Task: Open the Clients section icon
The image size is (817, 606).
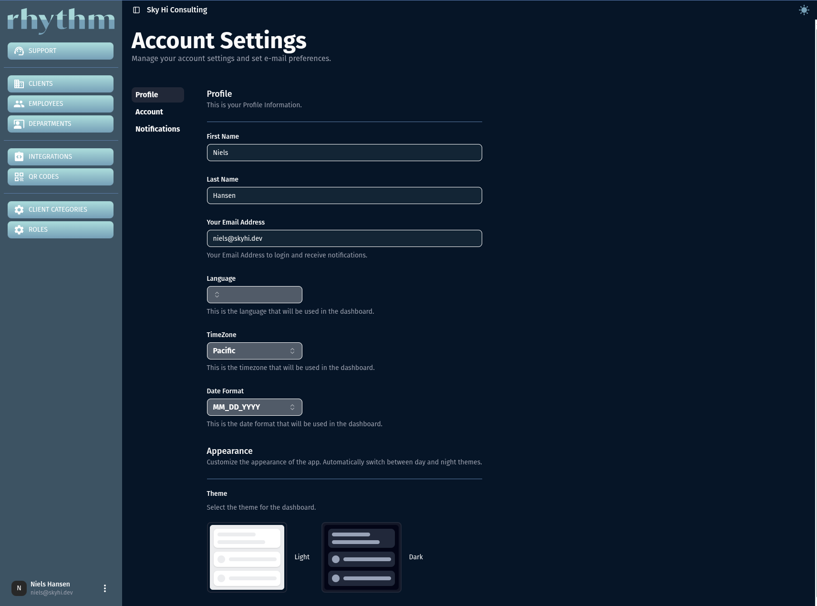Action: click(x=19, y=83)
